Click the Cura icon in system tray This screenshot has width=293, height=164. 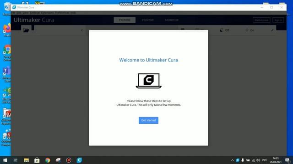click(238, 160)
